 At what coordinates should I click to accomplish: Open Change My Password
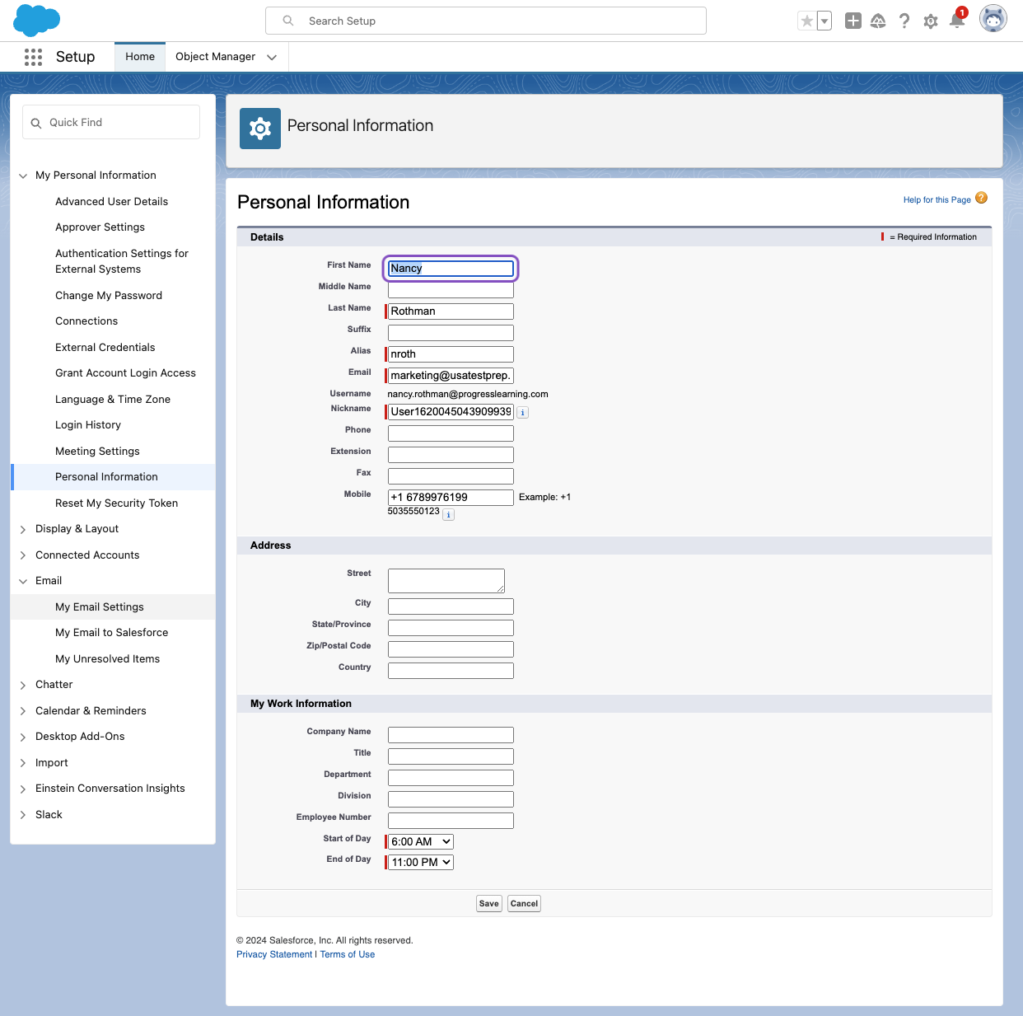pos(109,296)
